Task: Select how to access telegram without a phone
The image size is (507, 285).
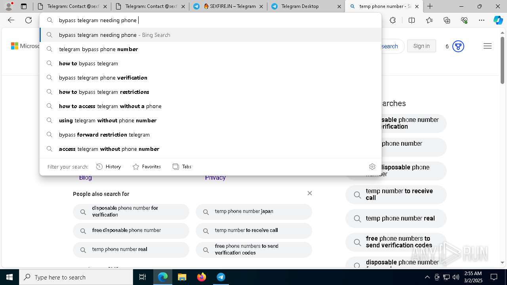Action: coord(210,106)
